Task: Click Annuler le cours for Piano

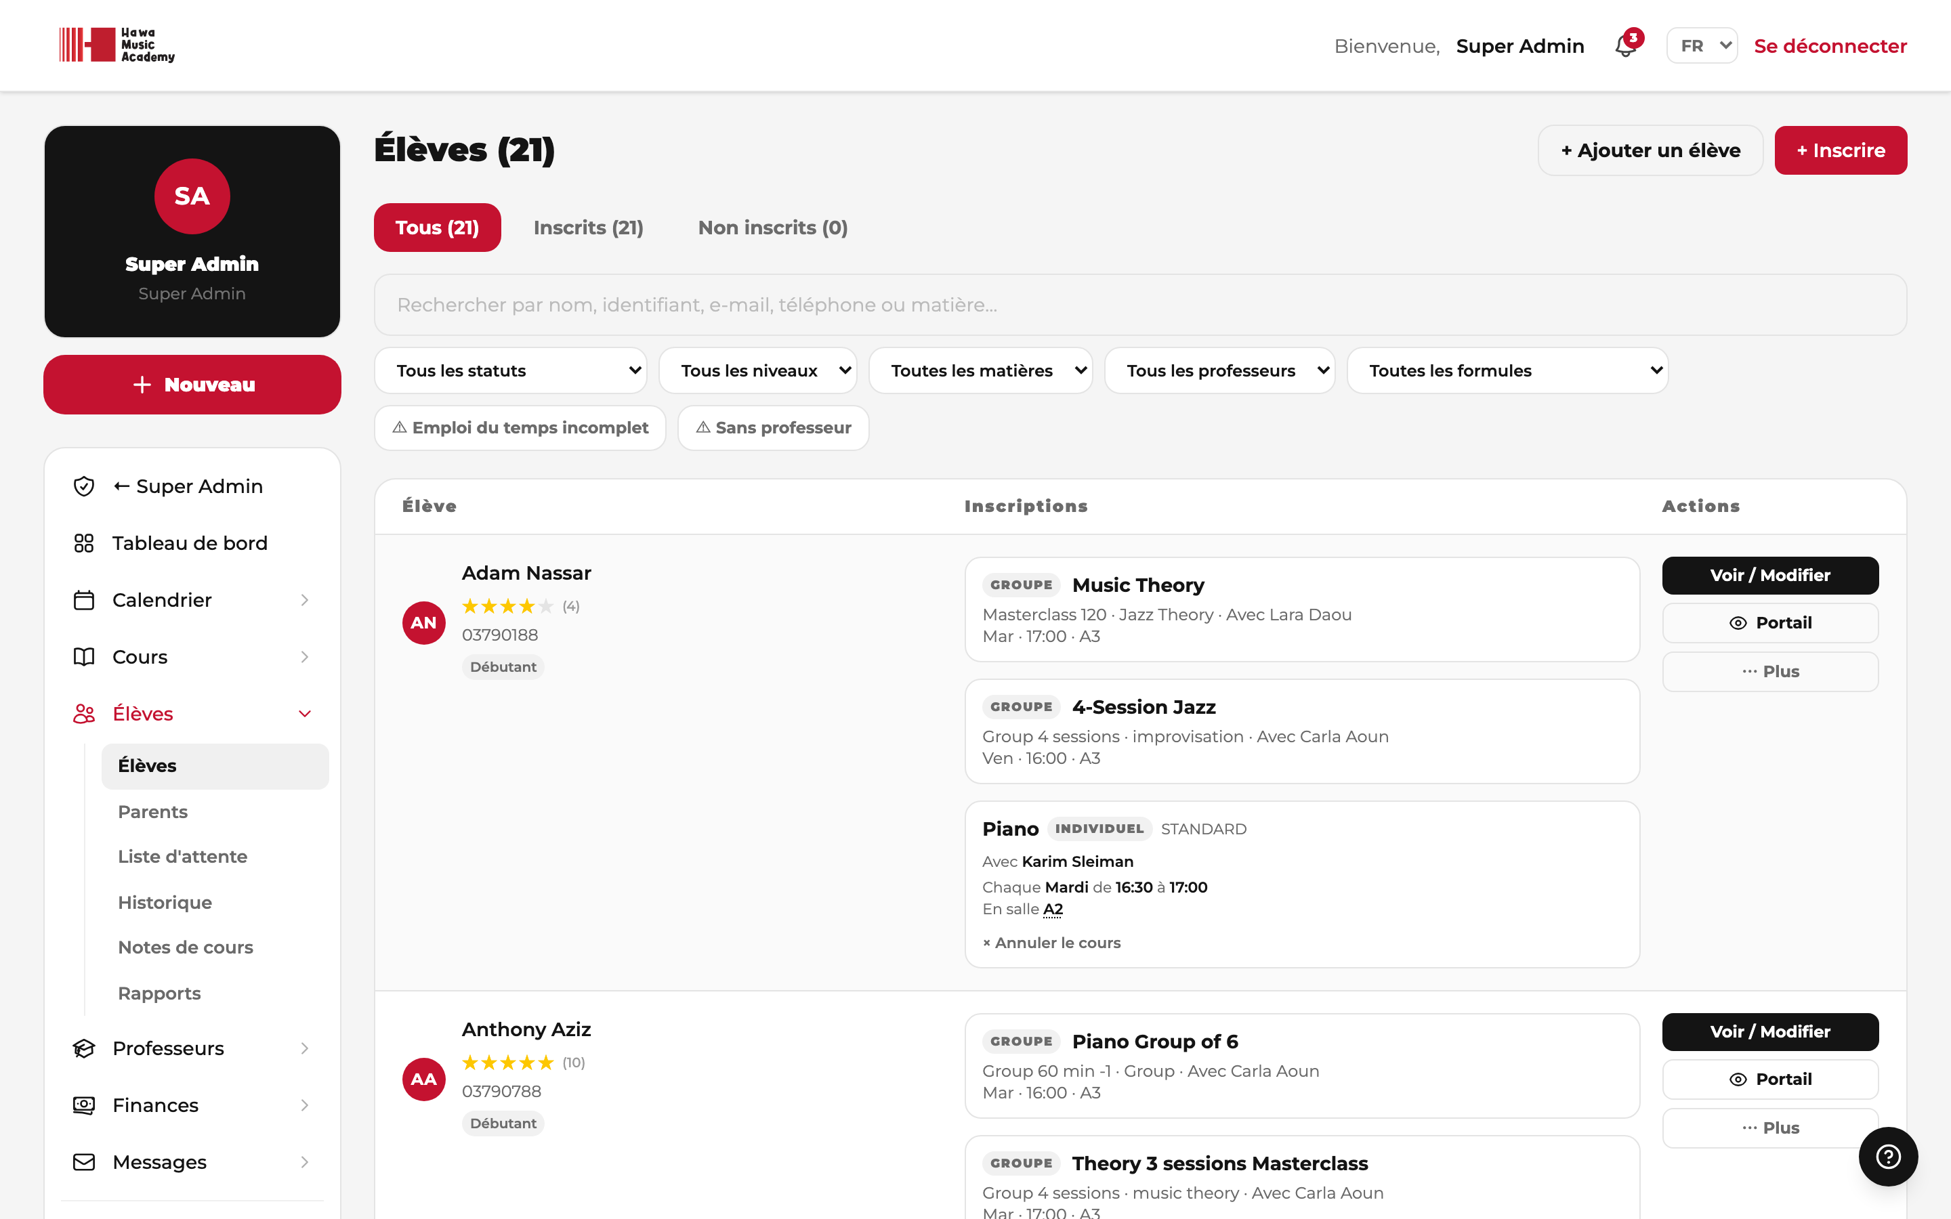Action: [x=1051, y=943]
